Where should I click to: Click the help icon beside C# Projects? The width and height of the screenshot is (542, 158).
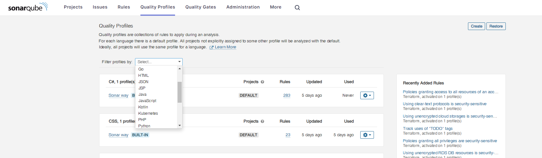pos(262,82)
